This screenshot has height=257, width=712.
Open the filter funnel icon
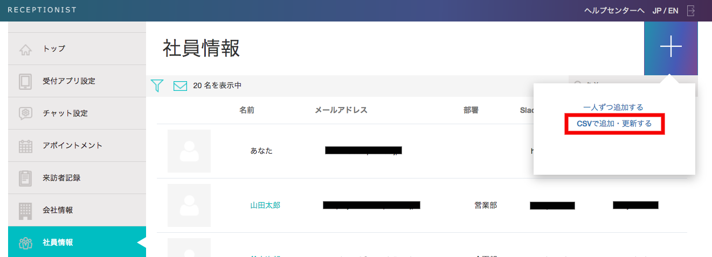(157, 85)
